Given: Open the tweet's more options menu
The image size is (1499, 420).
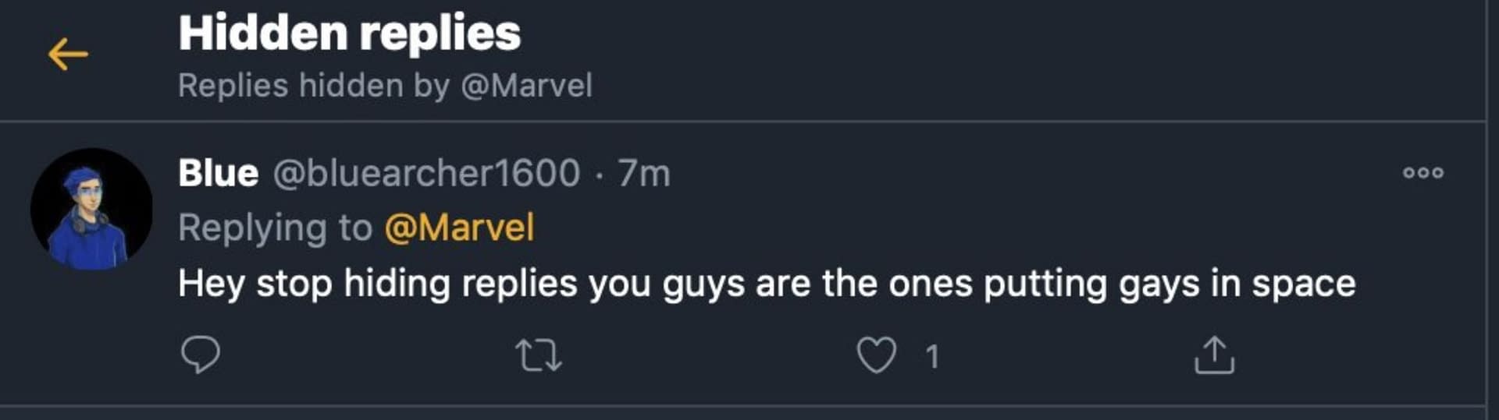Looking at the screenshot, I should [1422, 173].
